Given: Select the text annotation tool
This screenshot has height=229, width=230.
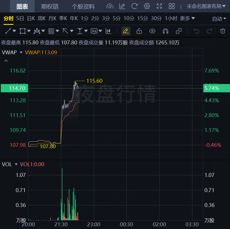Looking at the screenshot, I should 94,31.
